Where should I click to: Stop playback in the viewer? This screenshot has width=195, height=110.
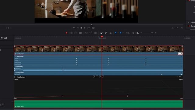click(x=81, y=28)
